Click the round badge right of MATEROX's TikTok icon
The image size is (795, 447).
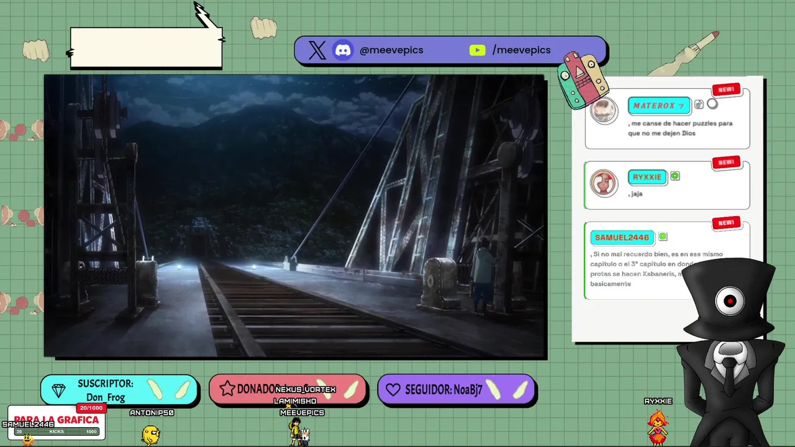click(x=712, y=104)
